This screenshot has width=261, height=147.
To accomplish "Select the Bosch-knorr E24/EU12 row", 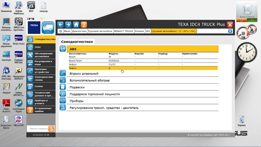I will coord(143,61).
